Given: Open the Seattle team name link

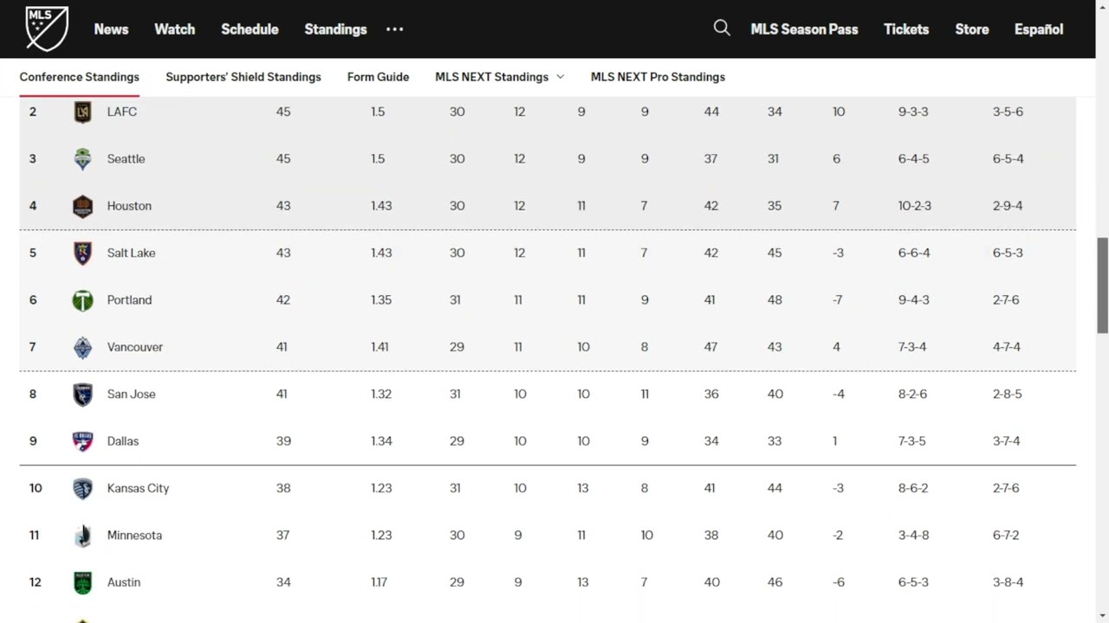Looking at the screenshot, I should coord(126,159).
